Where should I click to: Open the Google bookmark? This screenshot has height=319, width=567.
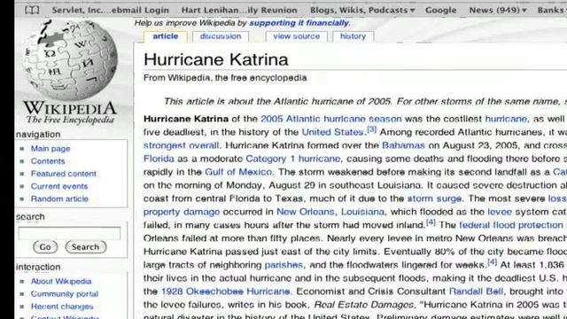[441, 10]
